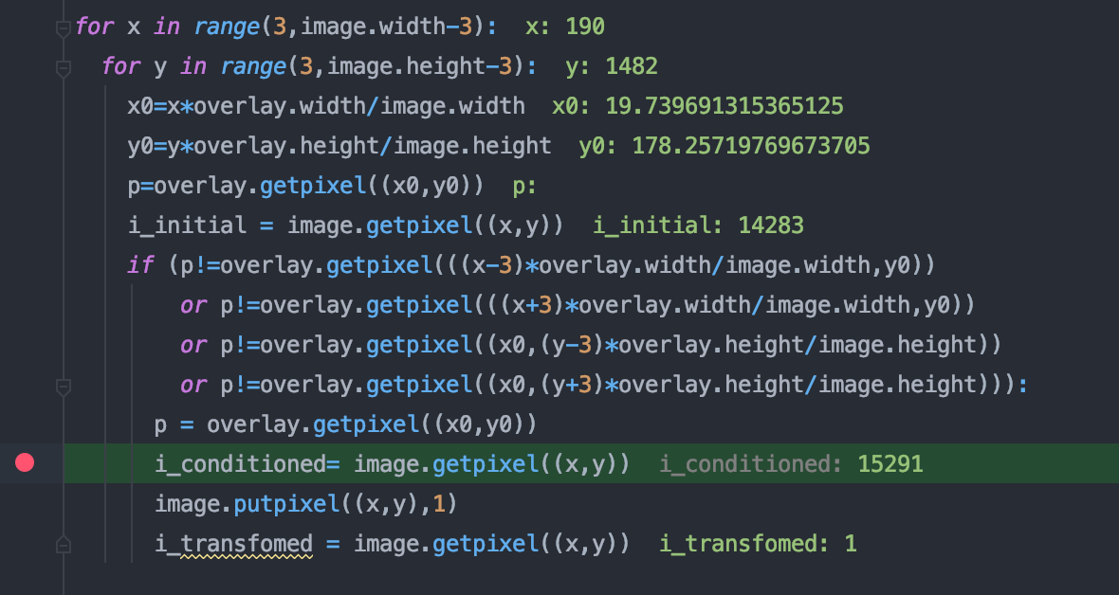
Task: Click fold marker beside last 'or' condition line
Action: tap(64, 386)
